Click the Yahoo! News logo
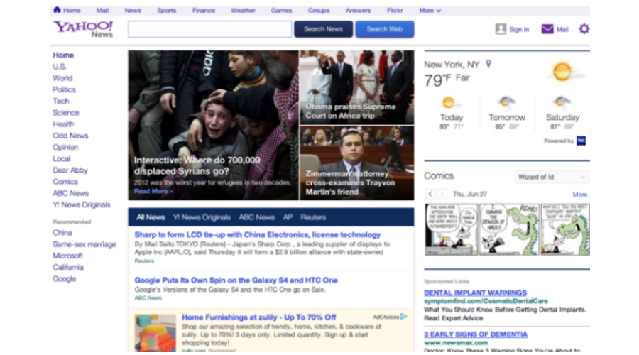Viewport: 639px width, 355px height. click(82, 29)
